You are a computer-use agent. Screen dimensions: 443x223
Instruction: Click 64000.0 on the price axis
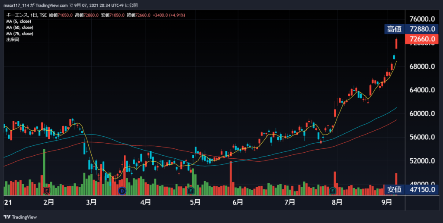click(x=422, y=90)
